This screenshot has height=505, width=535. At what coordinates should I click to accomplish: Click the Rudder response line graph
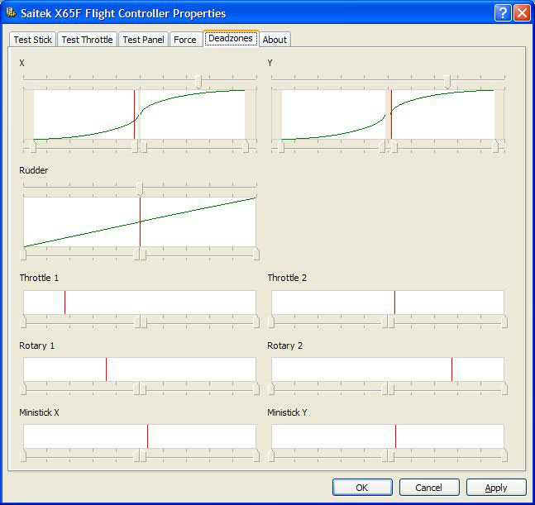[x=140, y=222]
